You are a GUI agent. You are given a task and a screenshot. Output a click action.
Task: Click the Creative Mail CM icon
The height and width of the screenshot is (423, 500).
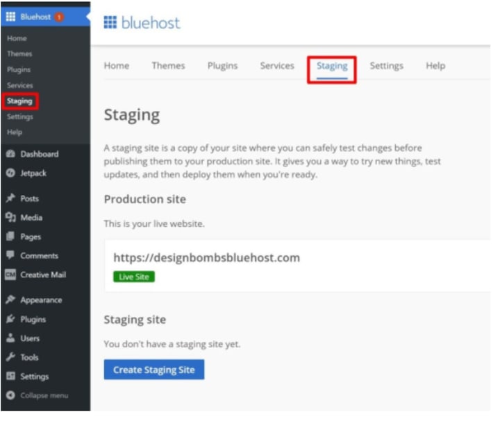pyautogui.click(x=10, y=275)
